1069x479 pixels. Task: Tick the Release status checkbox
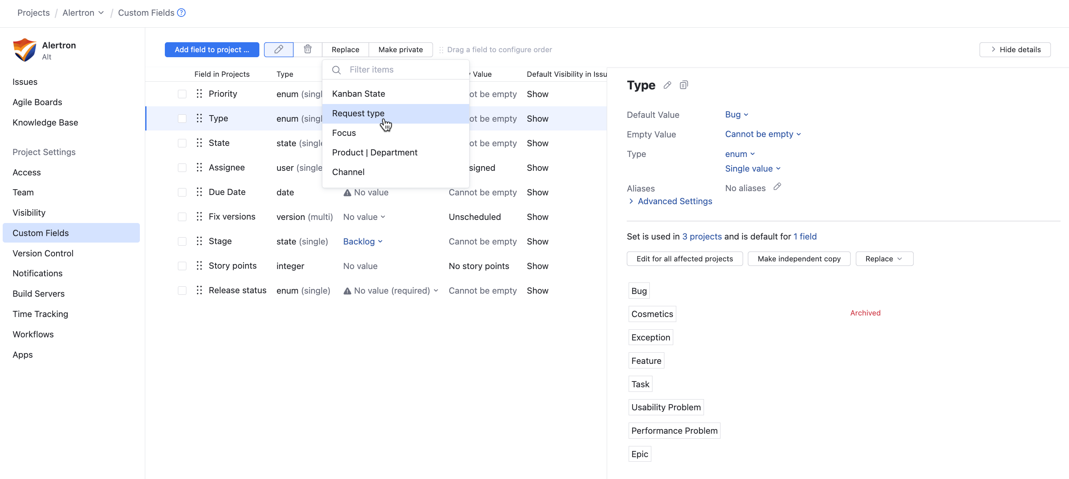182,291
